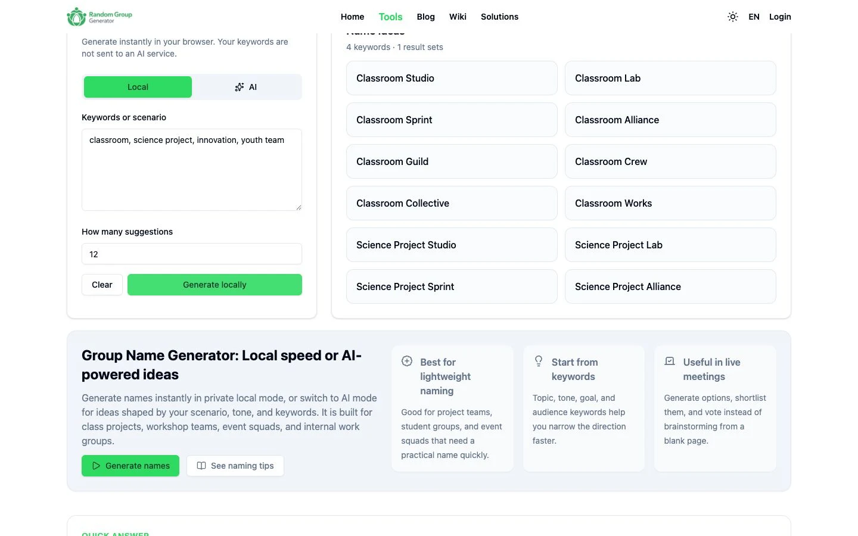Image resolution: width=858 pixels, height=536 pixels.
Task: Select the Classroom Guild name card
Action: 452,161
